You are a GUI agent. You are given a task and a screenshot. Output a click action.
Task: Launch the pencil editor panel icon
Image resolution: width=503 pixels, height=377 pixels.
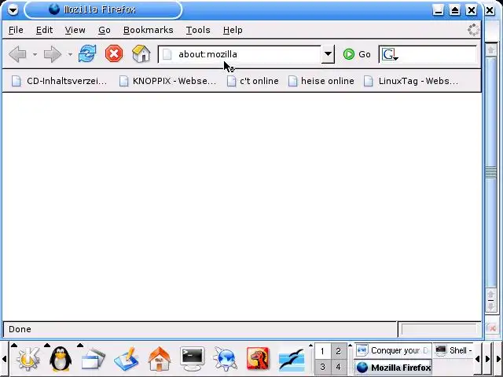127,358
